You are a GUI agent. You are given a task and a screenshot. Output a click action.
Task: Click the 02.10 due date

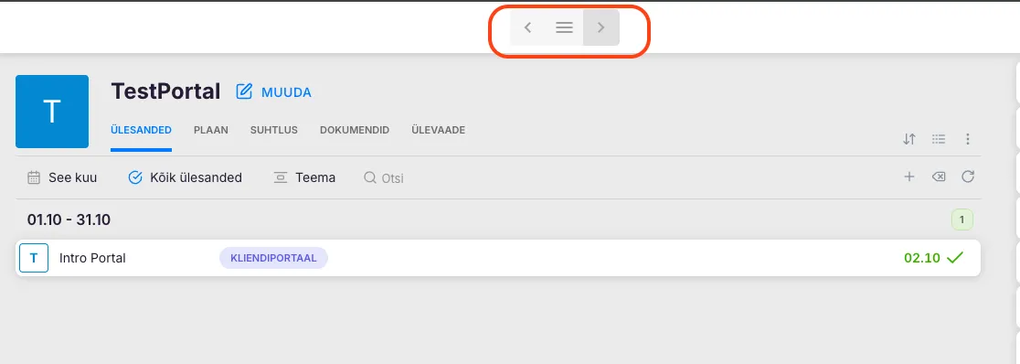click(x=922, y=258)
